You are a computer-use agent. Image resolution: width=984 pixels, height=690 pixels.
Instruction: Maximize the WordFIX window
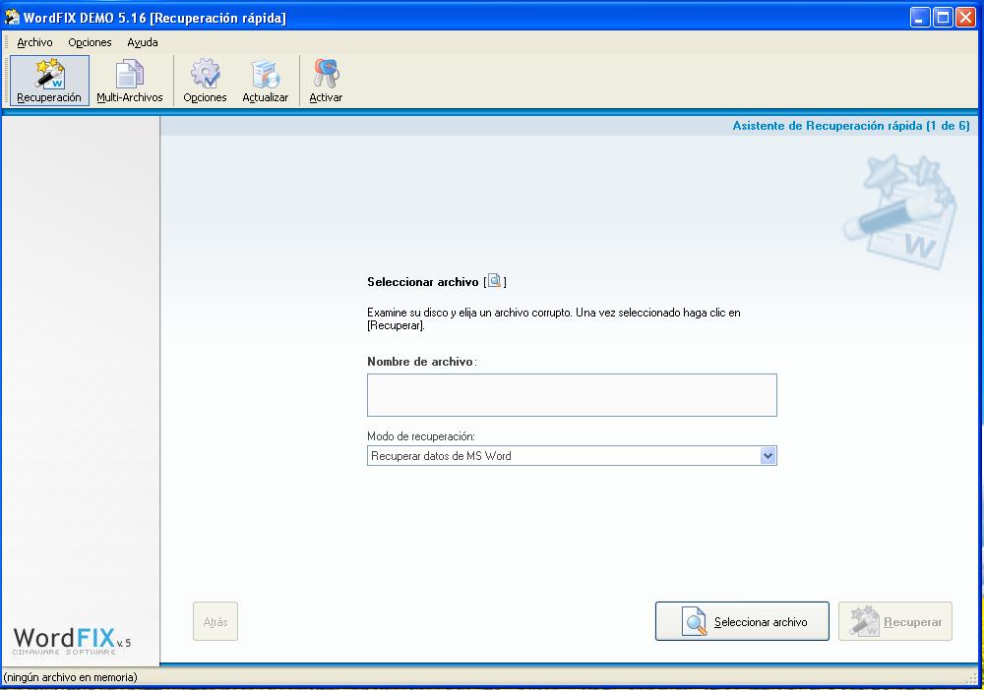click(x=943, y=17)
